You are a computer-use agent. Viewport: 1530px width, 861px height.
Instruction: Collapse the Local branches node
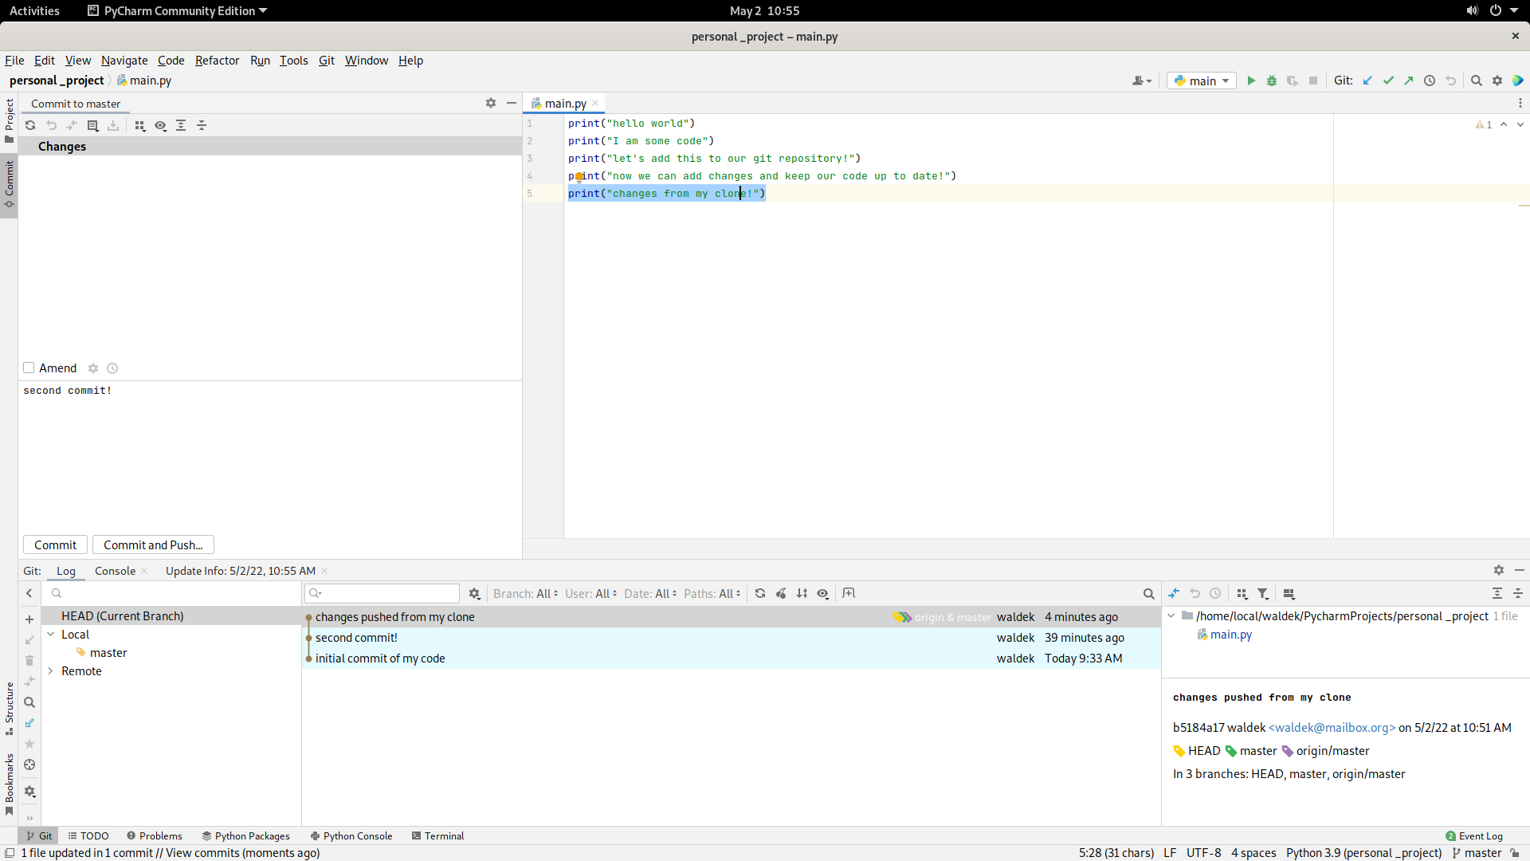[51, 634]
